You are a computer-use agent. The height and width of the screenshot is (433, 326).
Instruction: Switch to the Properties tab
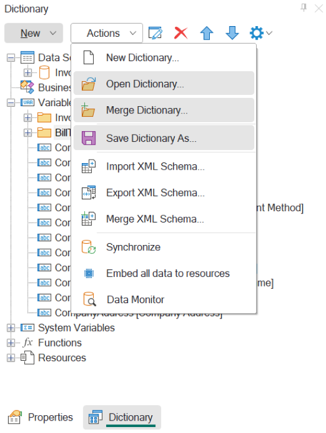pyautogui.click(x=40, y=417)
